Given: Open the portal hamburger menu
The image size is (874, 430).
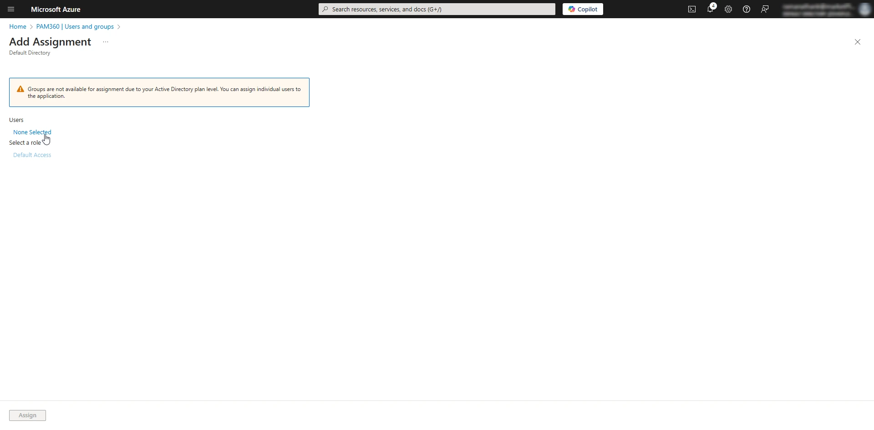Looking at the screenshot, I should click(10, 9).
